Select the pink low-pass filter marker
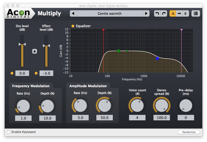The height and width of the screenshot is (142, 207). [181, 30]
